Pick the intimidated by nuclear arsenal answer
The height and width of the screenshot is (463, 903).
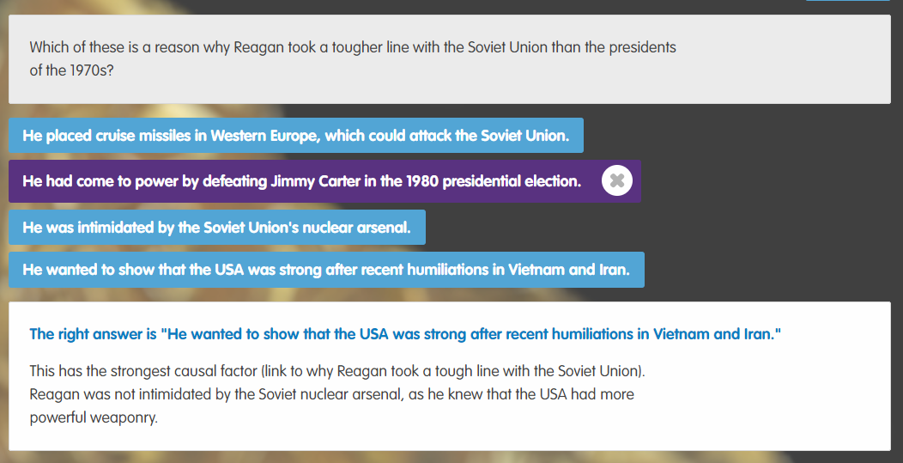click(217, 227)
